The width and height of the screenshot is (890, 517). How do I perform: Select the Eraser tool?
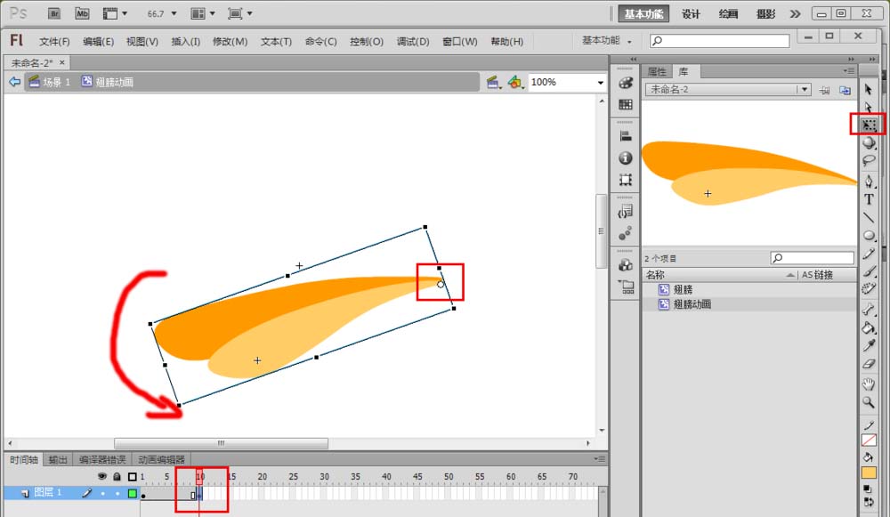pyautogui.click(x=869, y=364)
